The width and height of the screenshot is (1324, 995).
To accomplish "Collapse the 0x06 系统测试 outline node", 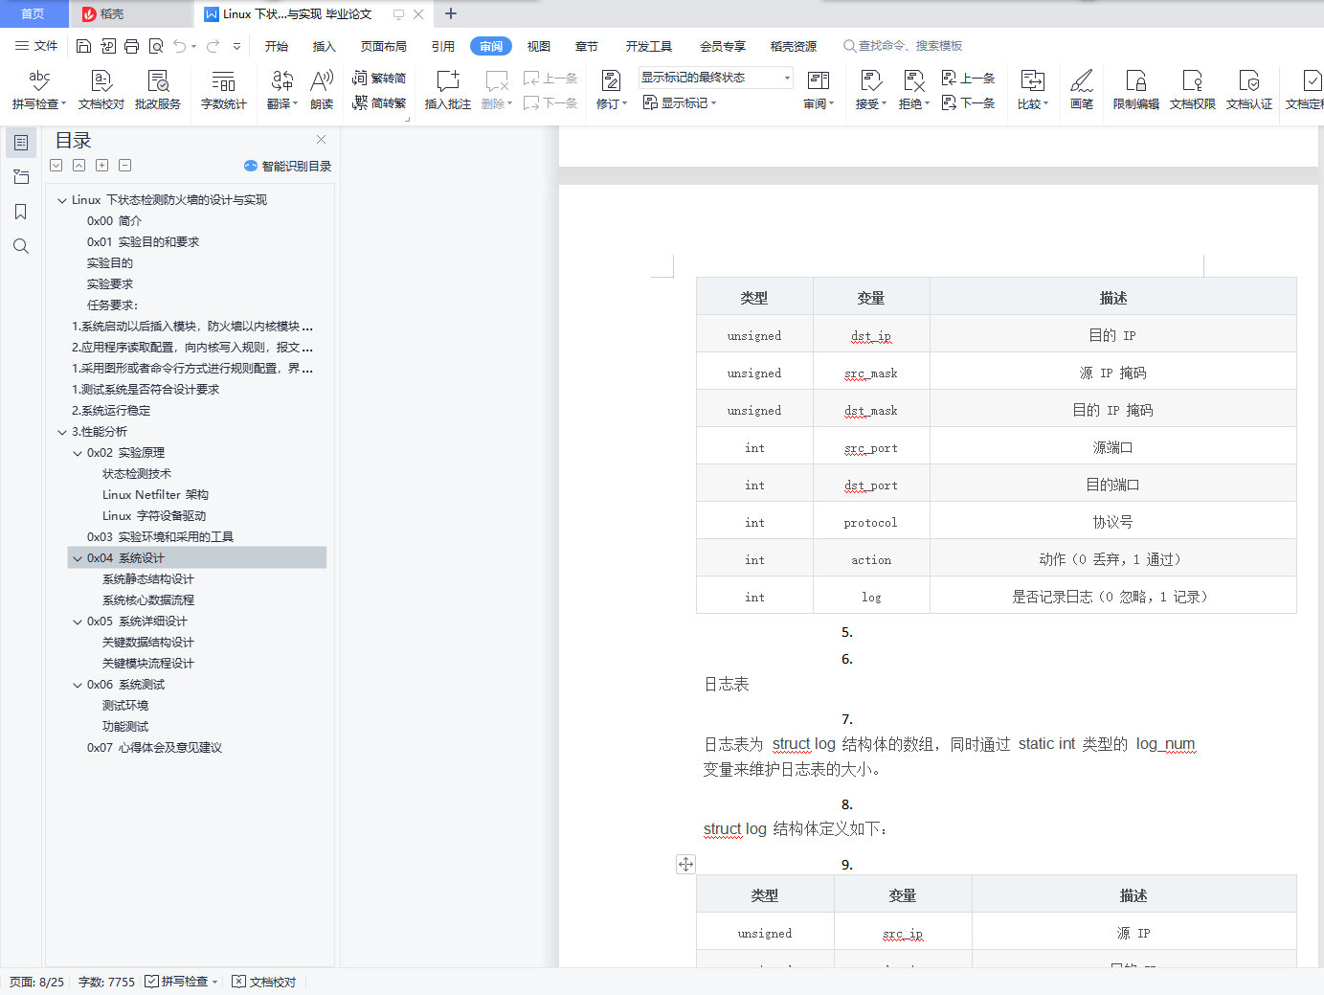I will pyautogui.click(x=78, y=685).
